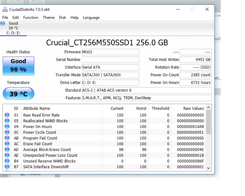Click the Threshold column header

click(x=160, y=108)
